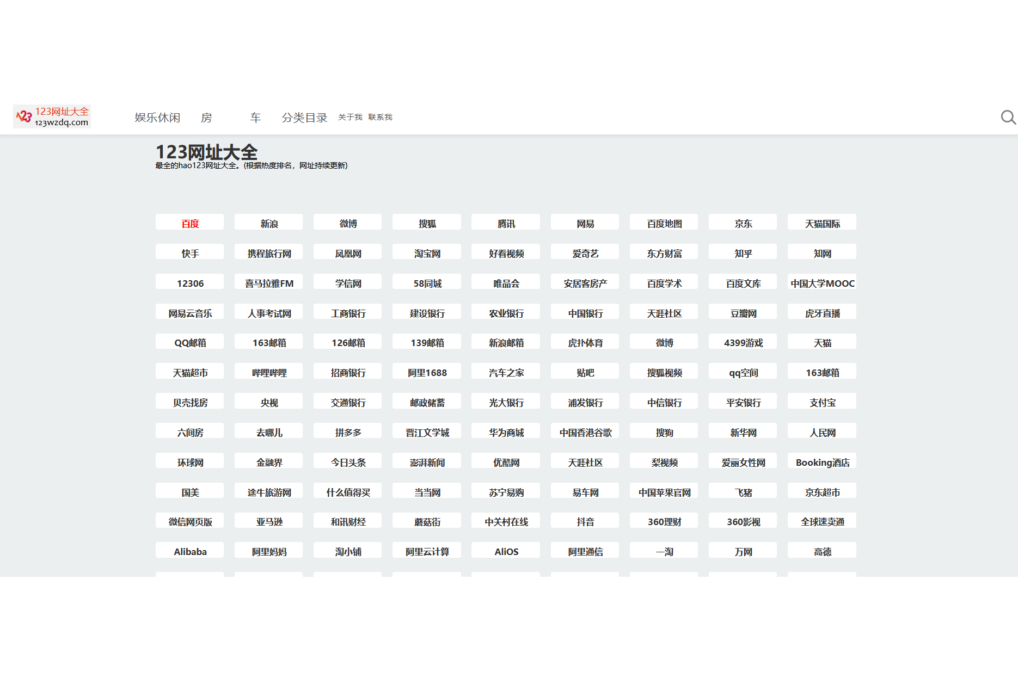The height and width of the screenshot is (678, 1018).
Task: Open 喜马拉雅FM link
Action: (269, 283)
